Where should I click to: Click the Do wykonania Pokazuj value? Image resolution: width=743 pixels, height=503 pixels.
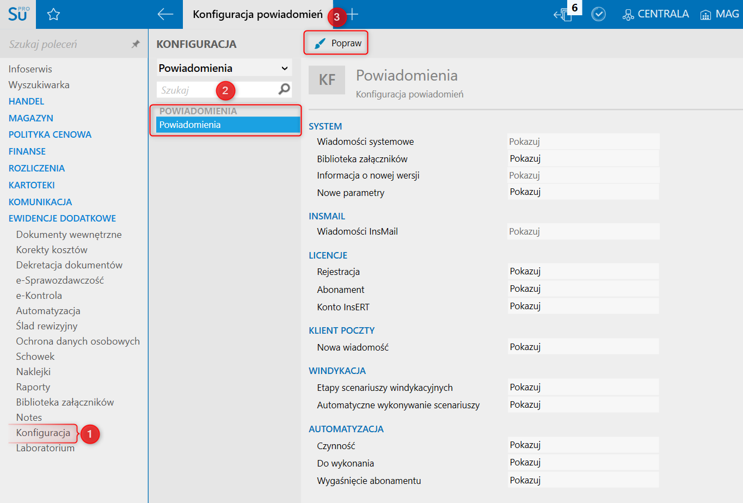[583, 462]
